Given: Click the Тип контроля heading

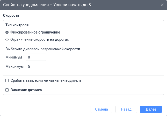Looking at the screenshot, I should [17, 25].
